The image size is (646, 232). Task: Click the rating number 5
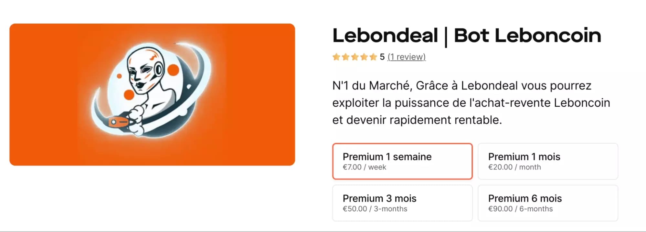tap(382, 57)
